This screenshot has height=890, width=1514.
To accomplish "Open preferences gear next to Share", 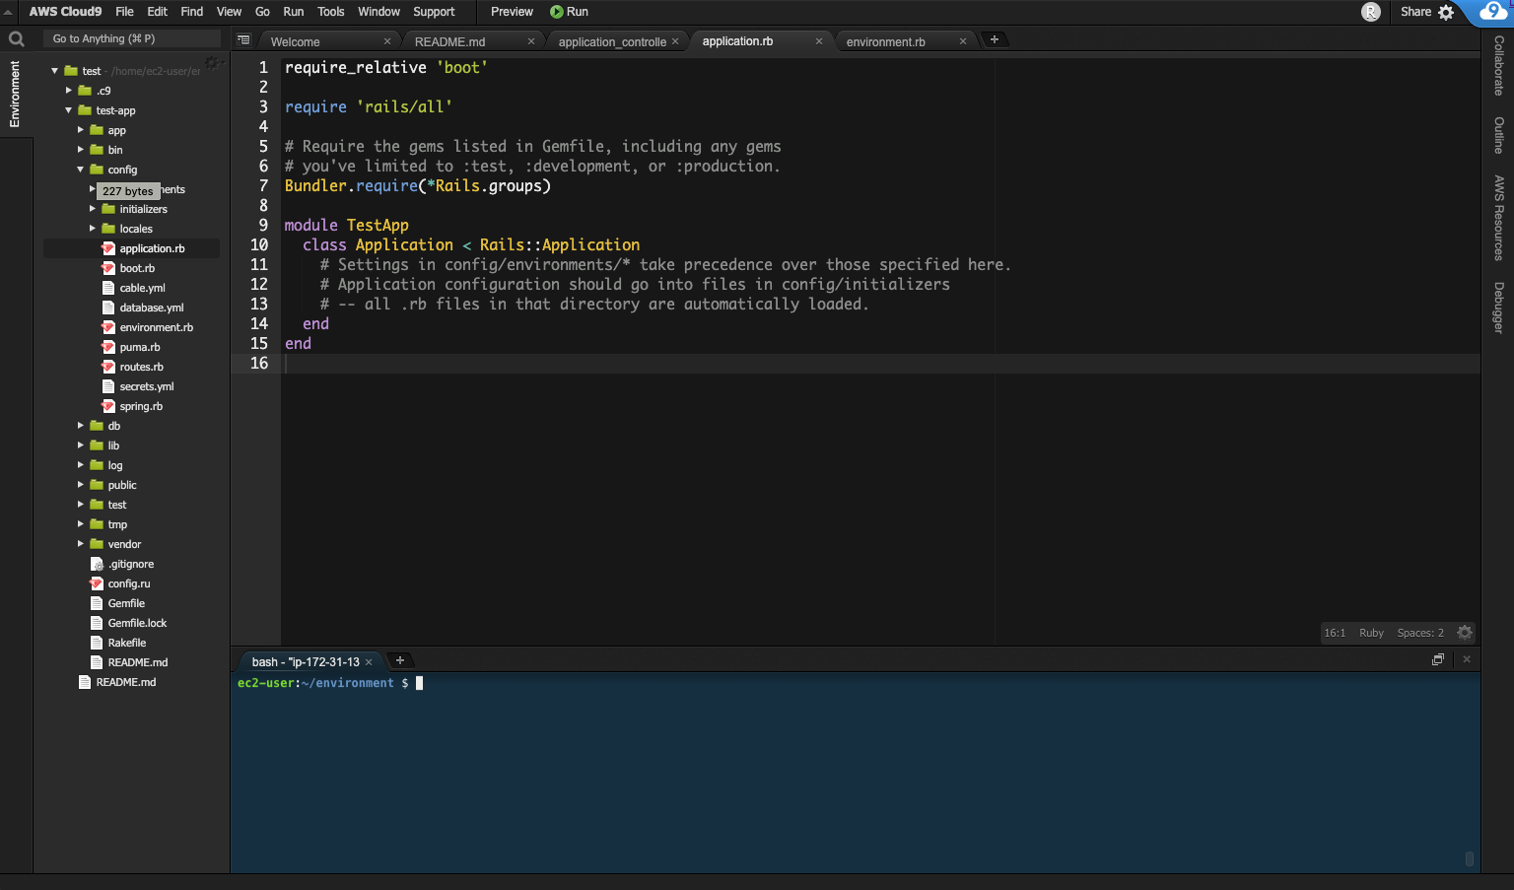I will click(1446, 13).
